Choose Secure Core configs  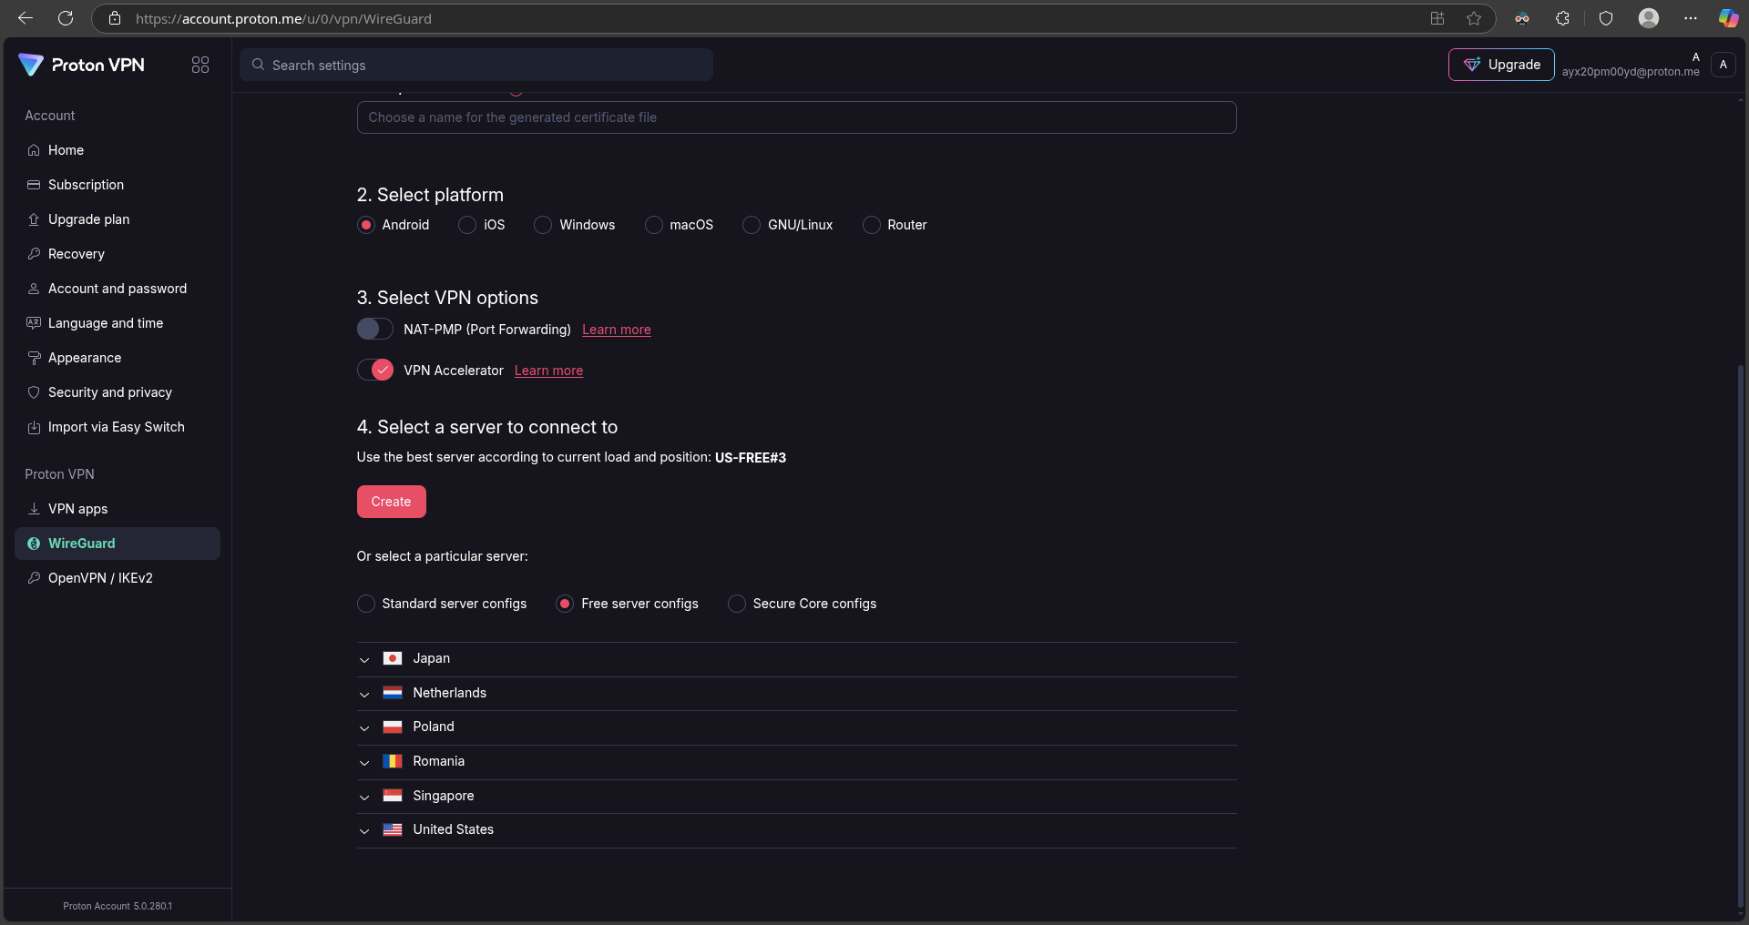pos(737,604)
